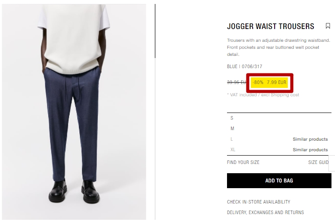Open Similar products for size L
The image size is (335, 222).
[x=310, y=139]
